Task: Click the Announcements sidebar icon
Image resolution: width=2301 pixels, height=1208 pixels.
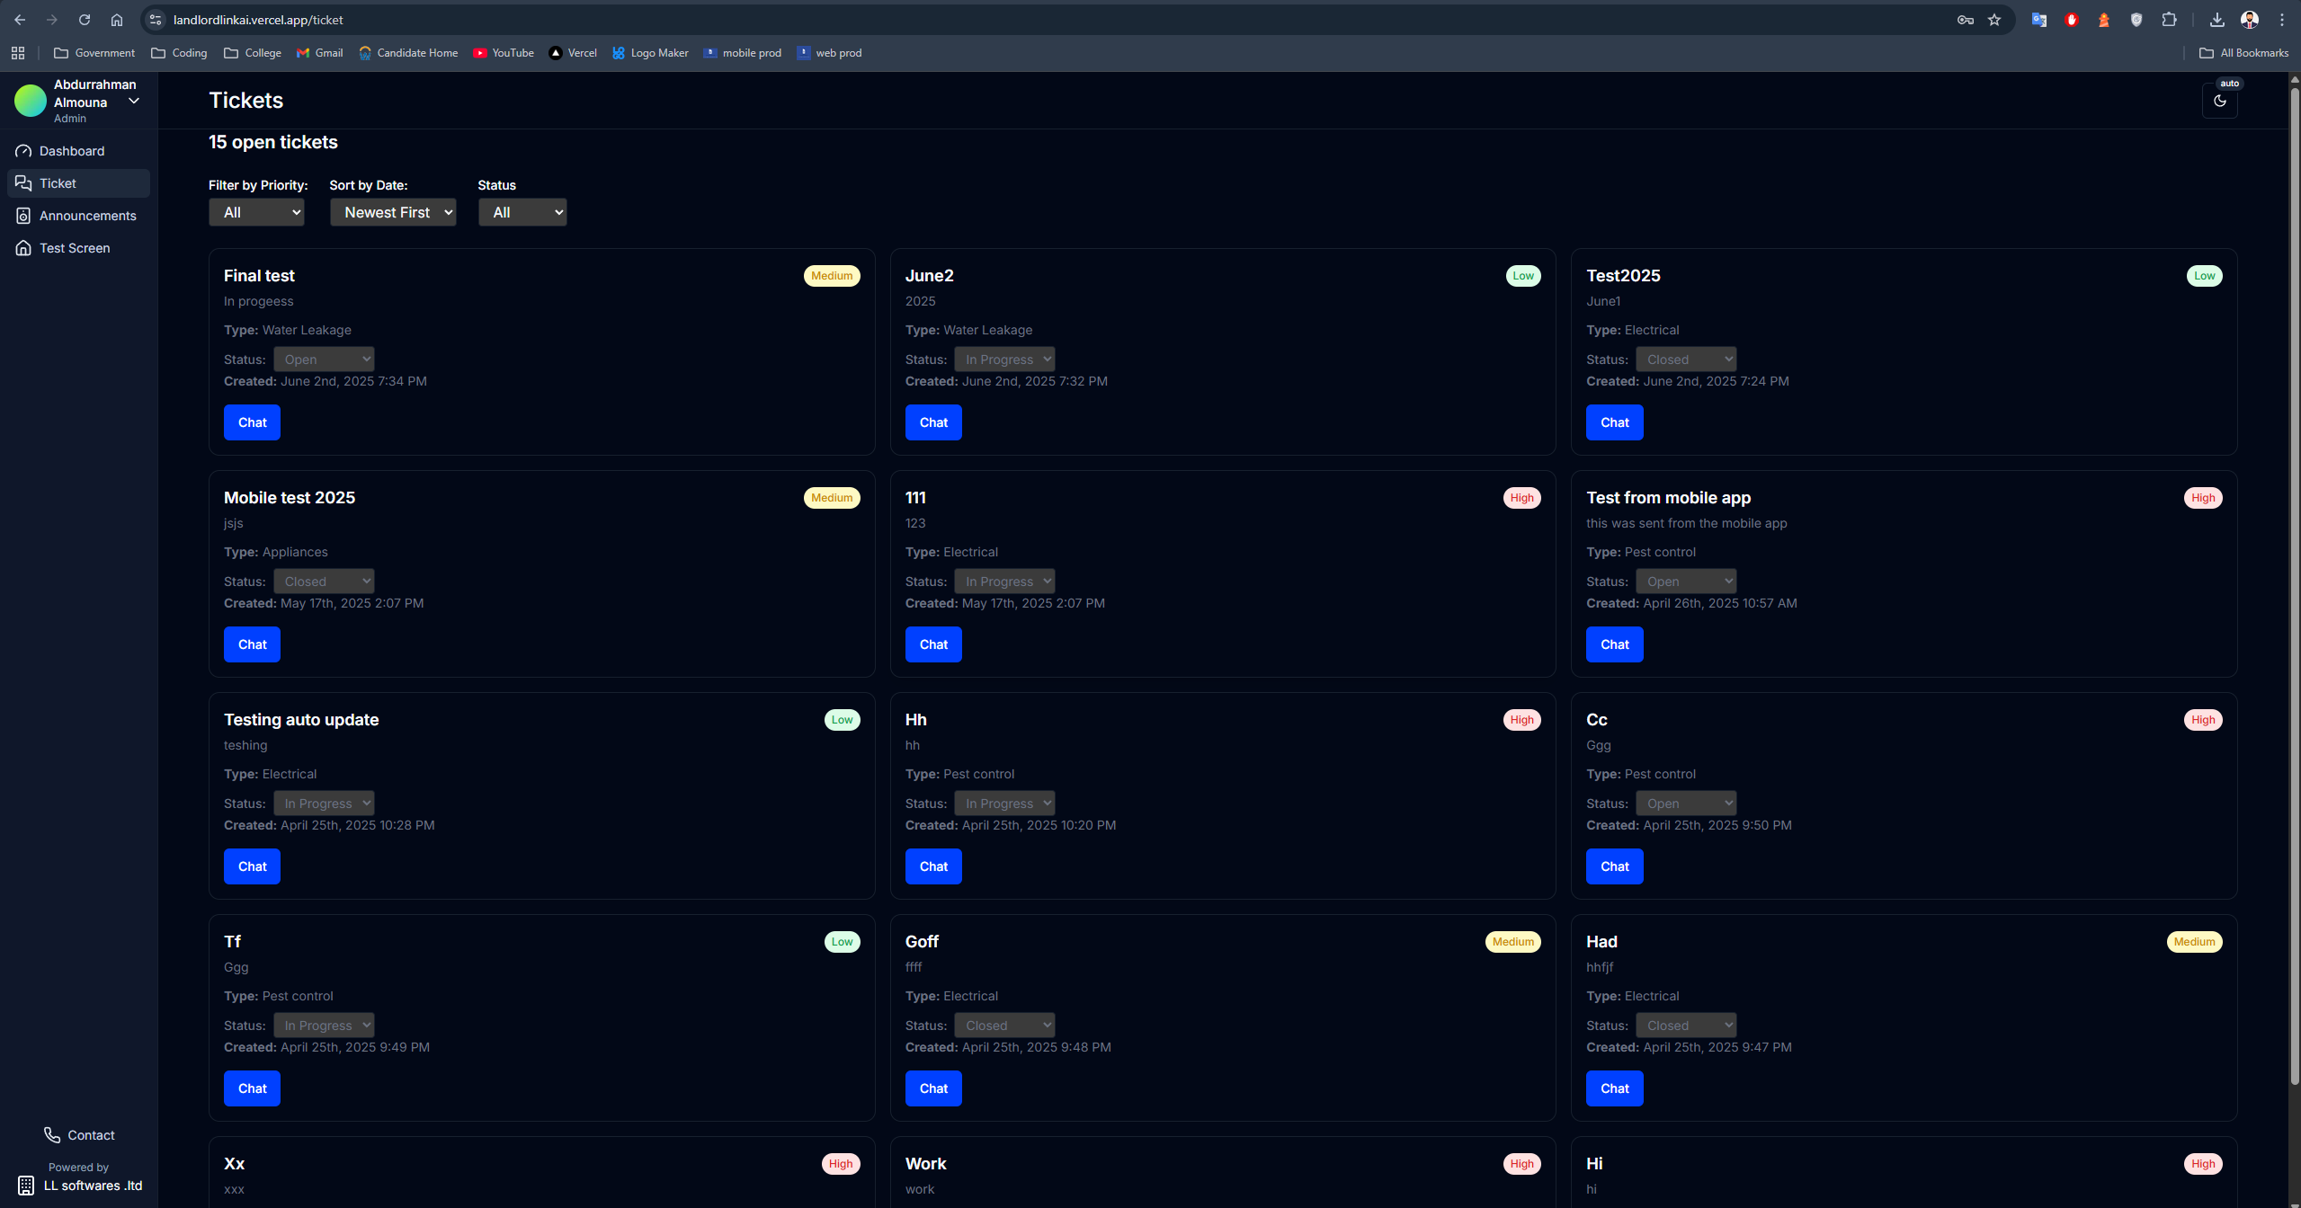Action: [x=23, y=216]
